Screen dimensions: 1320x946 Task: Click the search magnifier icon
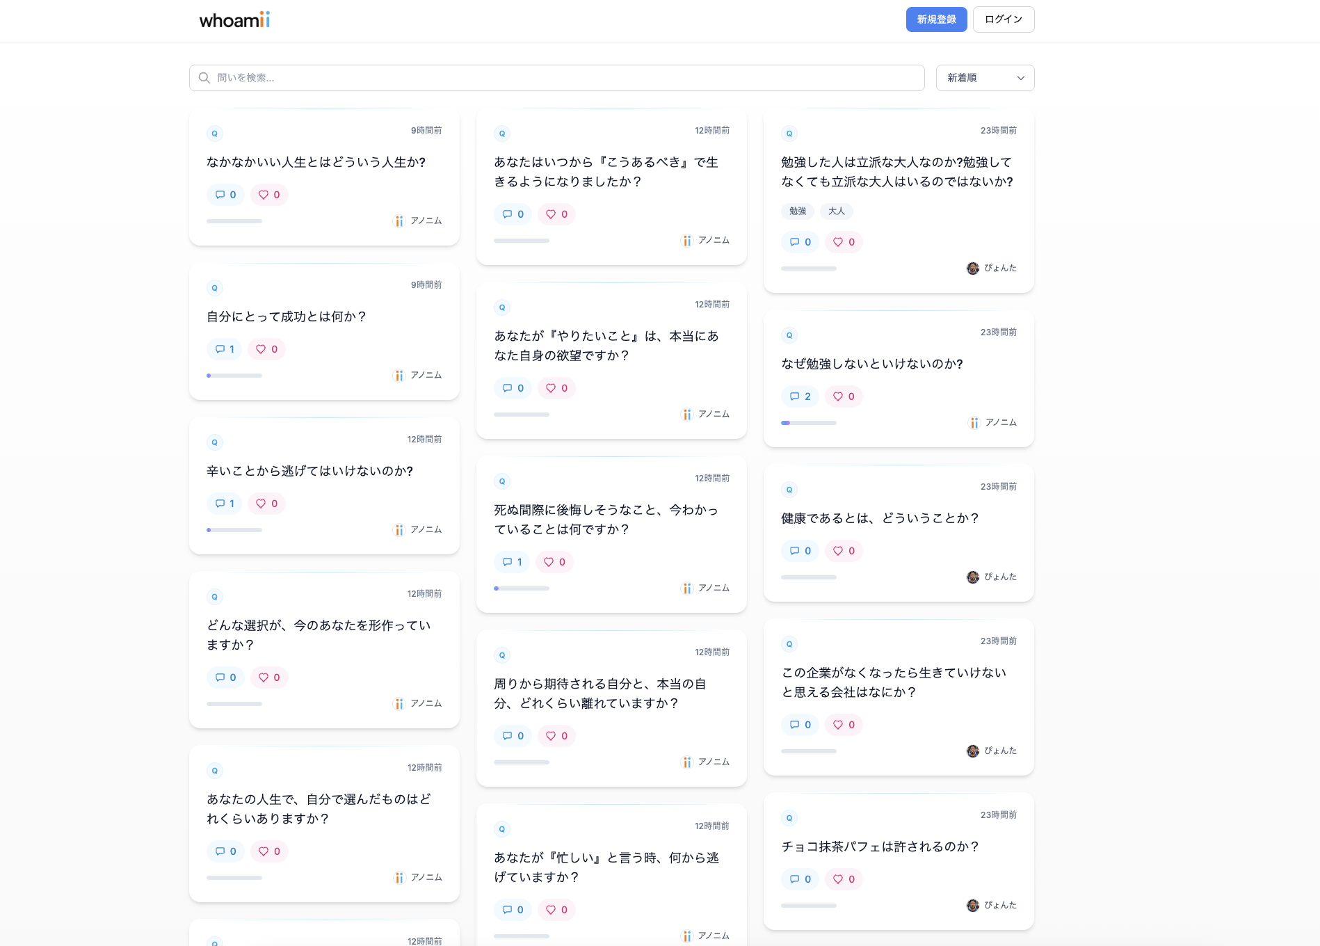204,78
